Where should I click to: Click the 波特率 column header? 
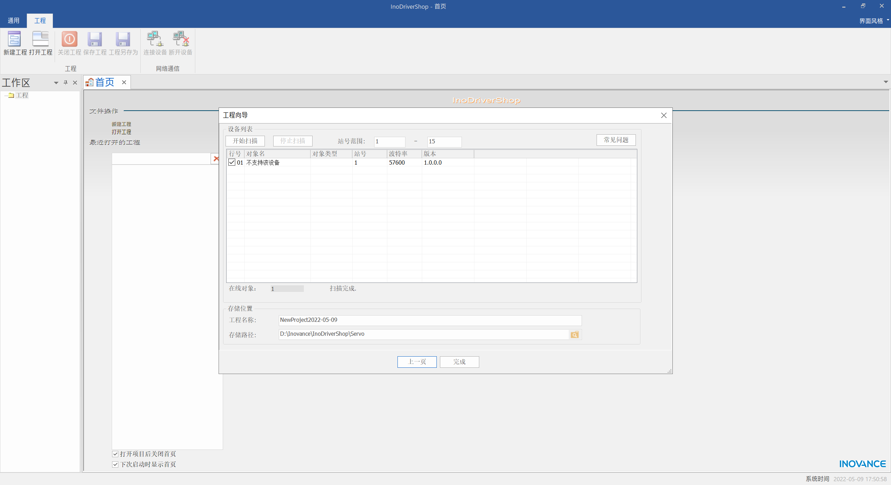point(404,154)
